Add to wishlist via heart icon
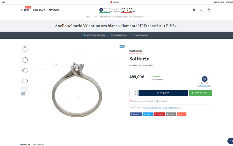Image resolution: width=233 pixels, height=146 pixels. pyautogui.click(x=130, y=101)
